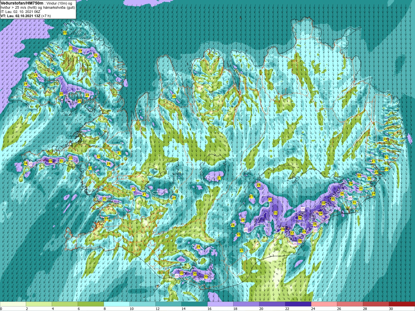Select the 2–4 m/s light green legend swatch

39,304
